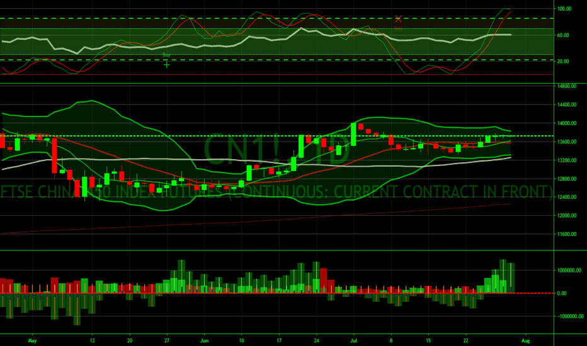Click the 13200.00 price axis label

pyautogui.click(x=567, y=160)
